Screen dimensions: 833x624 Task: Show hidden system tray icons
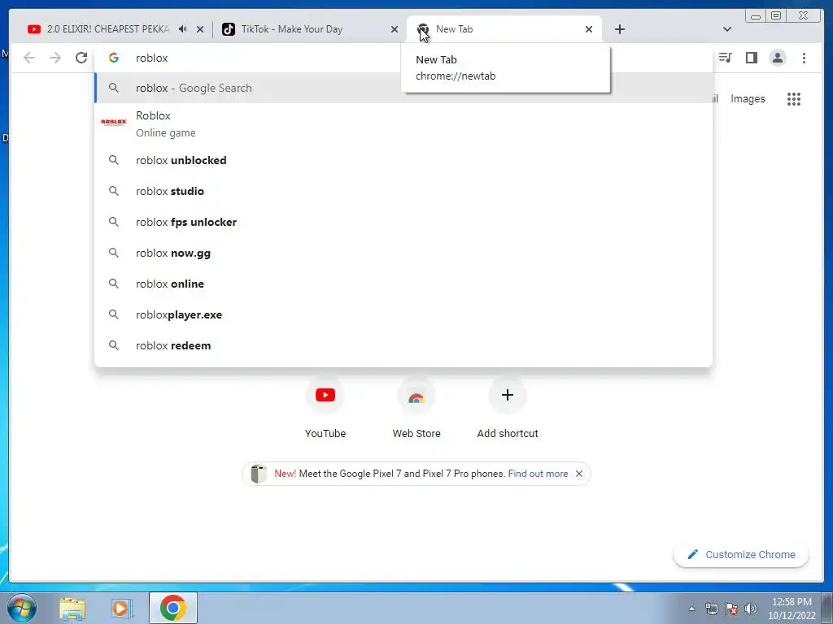[691, 609]
